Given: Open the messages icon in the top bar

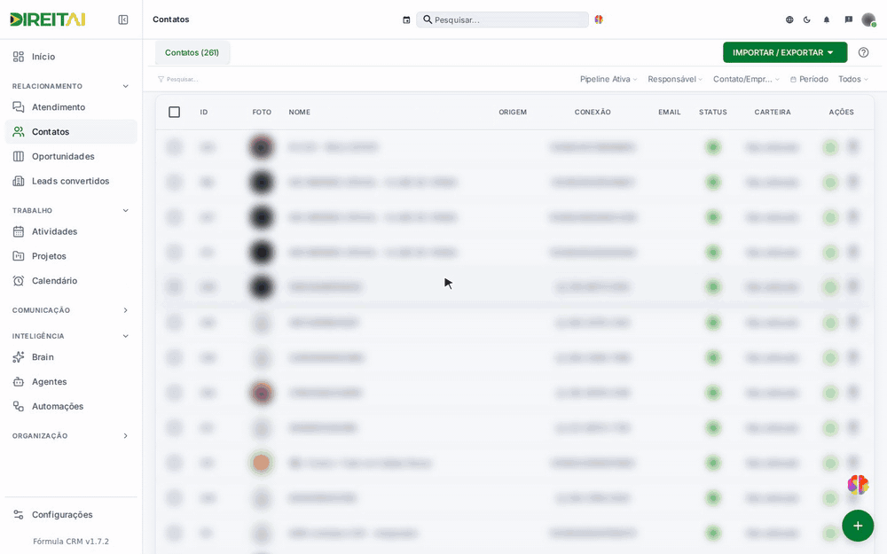Looking at the screenshot, I should (x=849, y=20).
